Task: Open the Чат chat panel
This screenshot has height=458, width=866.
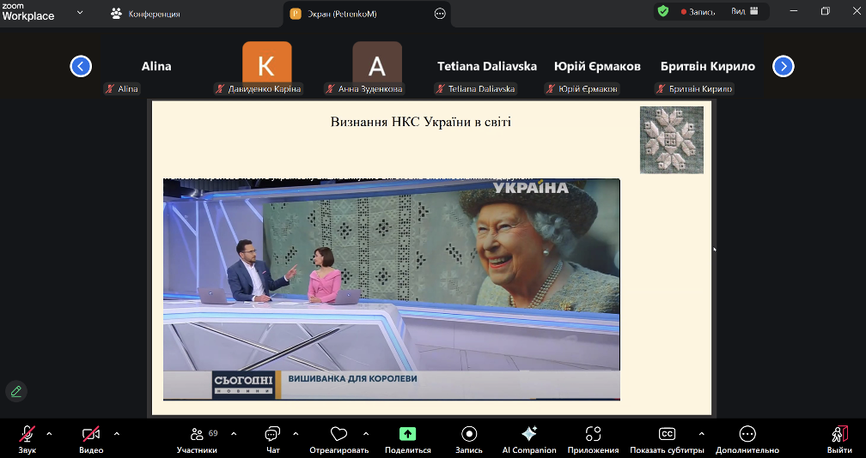Action: tap(273, 435)
